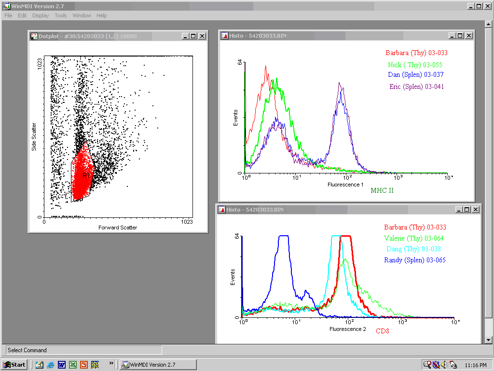Viewport: 494px width, 371px height.
Task: Select WinMDI Version 2.7 taskbar button
Action: (158, 365)
